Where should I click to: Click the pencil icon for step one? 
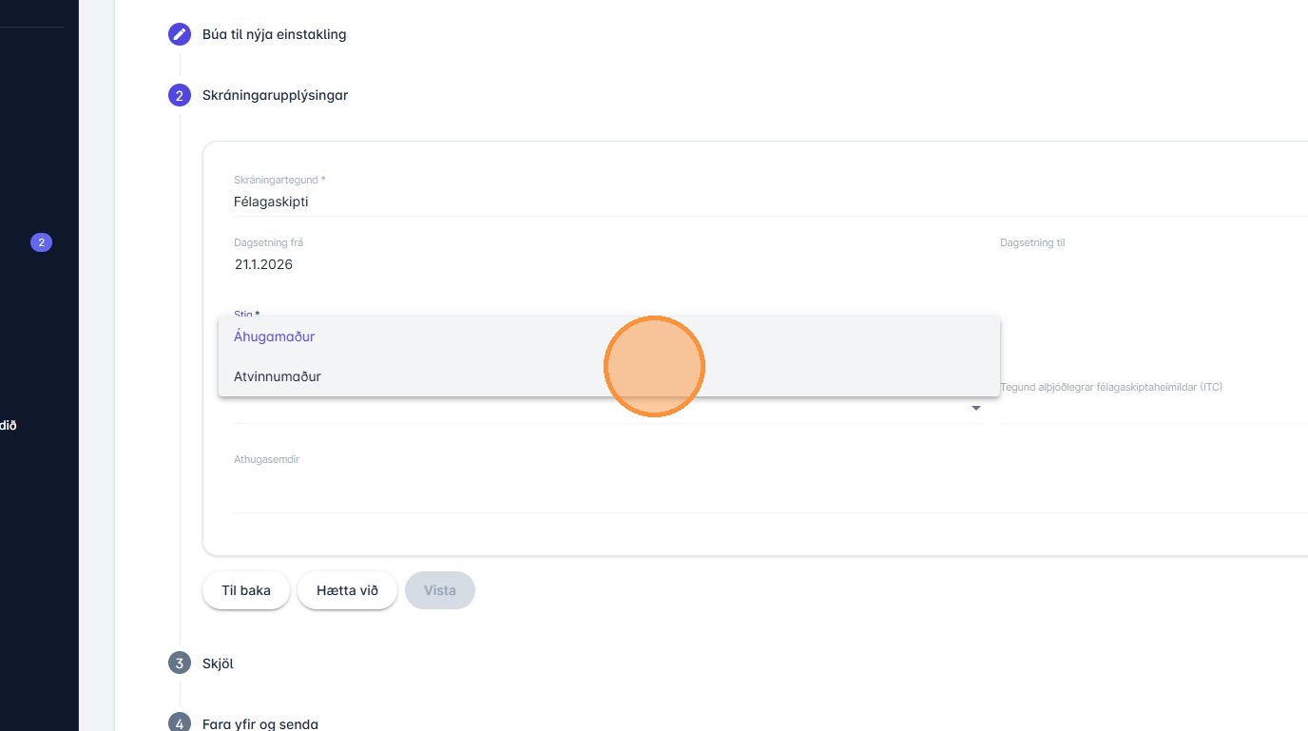point(179,34)
